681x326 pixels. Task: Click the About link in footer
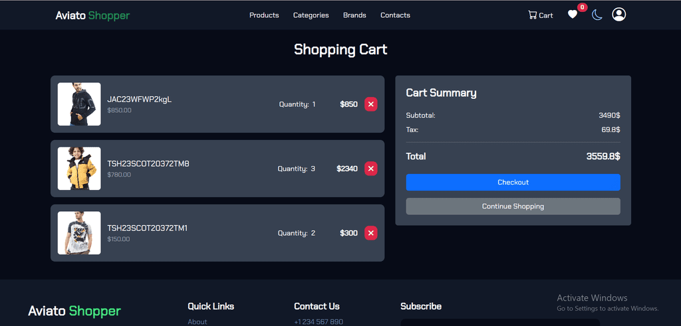click(198, 321)
